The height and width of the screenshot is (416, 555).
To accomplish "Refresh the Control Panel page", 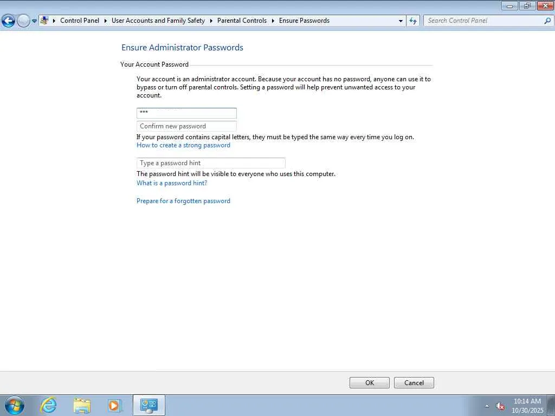I will tap(412, 21).
